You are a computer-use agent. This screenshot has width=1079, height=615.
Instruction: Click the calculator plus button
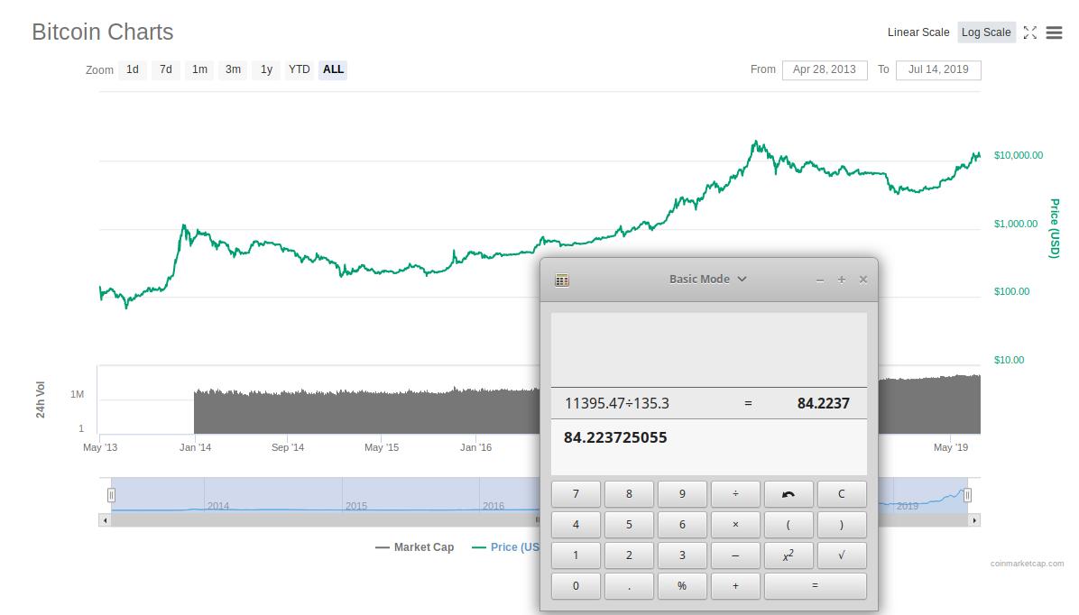point(735,586)
